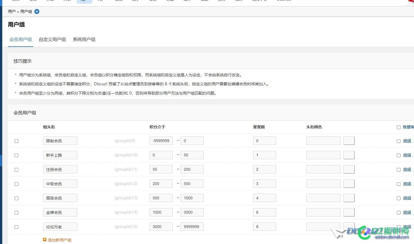
Task: Click the 注册会员 group title field
Action: point(60,169)
